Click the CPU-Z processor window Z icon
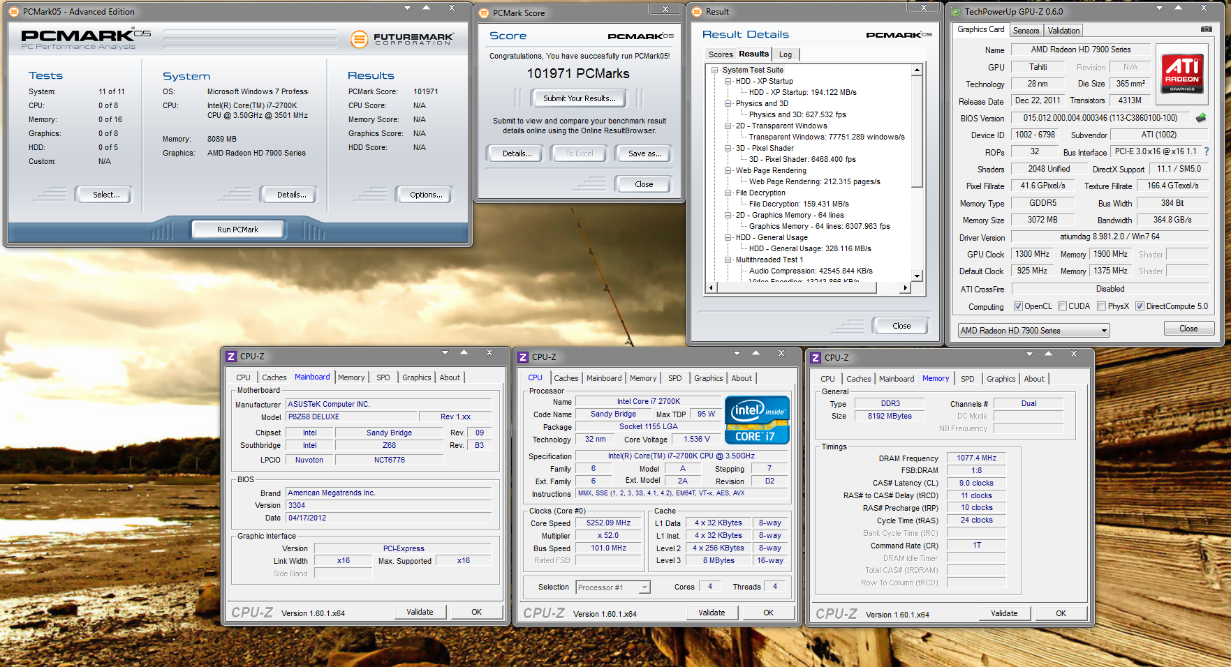This screenshot has width=1231, height=667. [523, 357]
